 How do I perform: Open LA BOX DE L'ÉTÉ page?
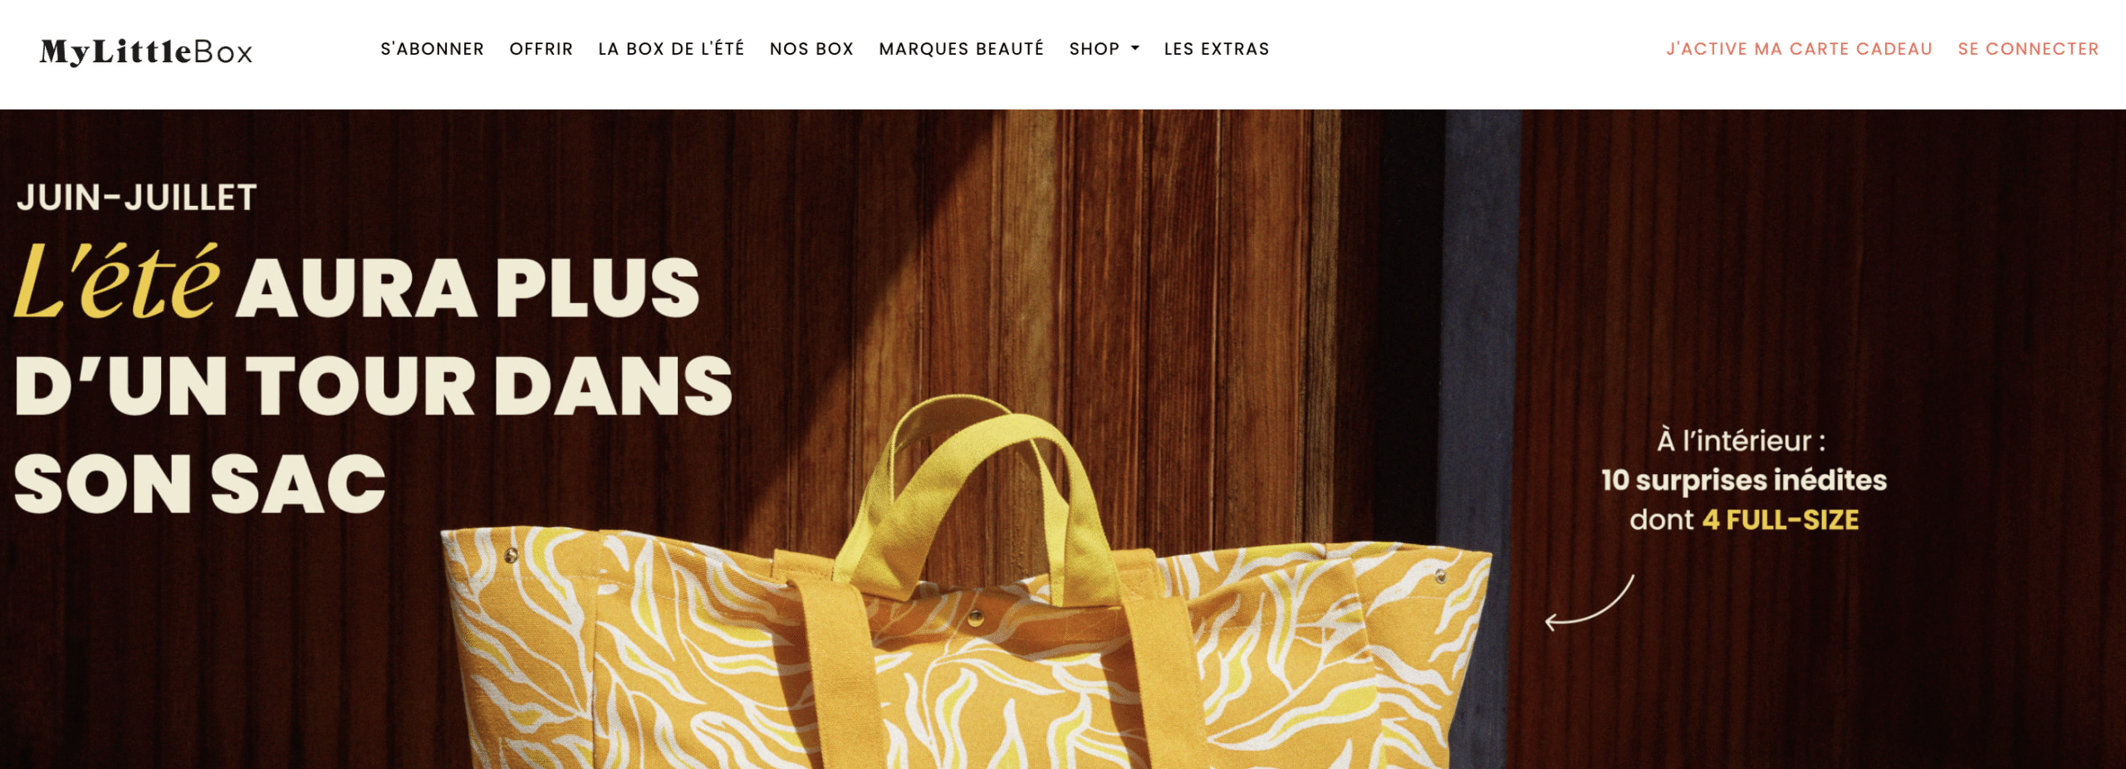[671, 49]
